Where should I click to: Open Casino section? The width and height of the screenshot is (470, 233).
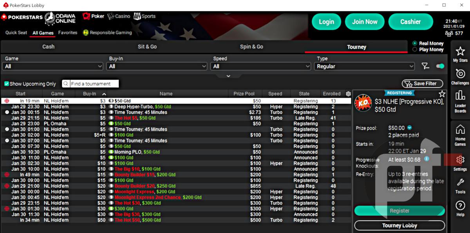coord(119,16)
